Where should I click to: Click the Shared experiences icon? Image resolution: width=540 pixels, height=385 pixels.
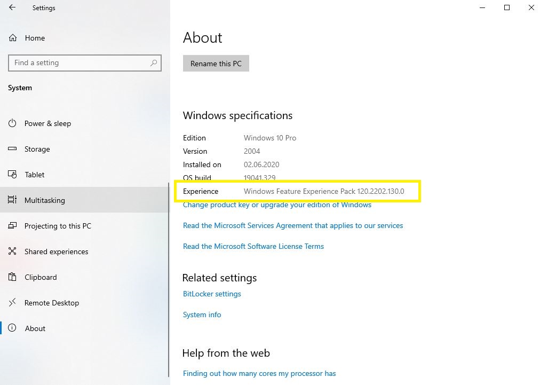tap(12, 252)
